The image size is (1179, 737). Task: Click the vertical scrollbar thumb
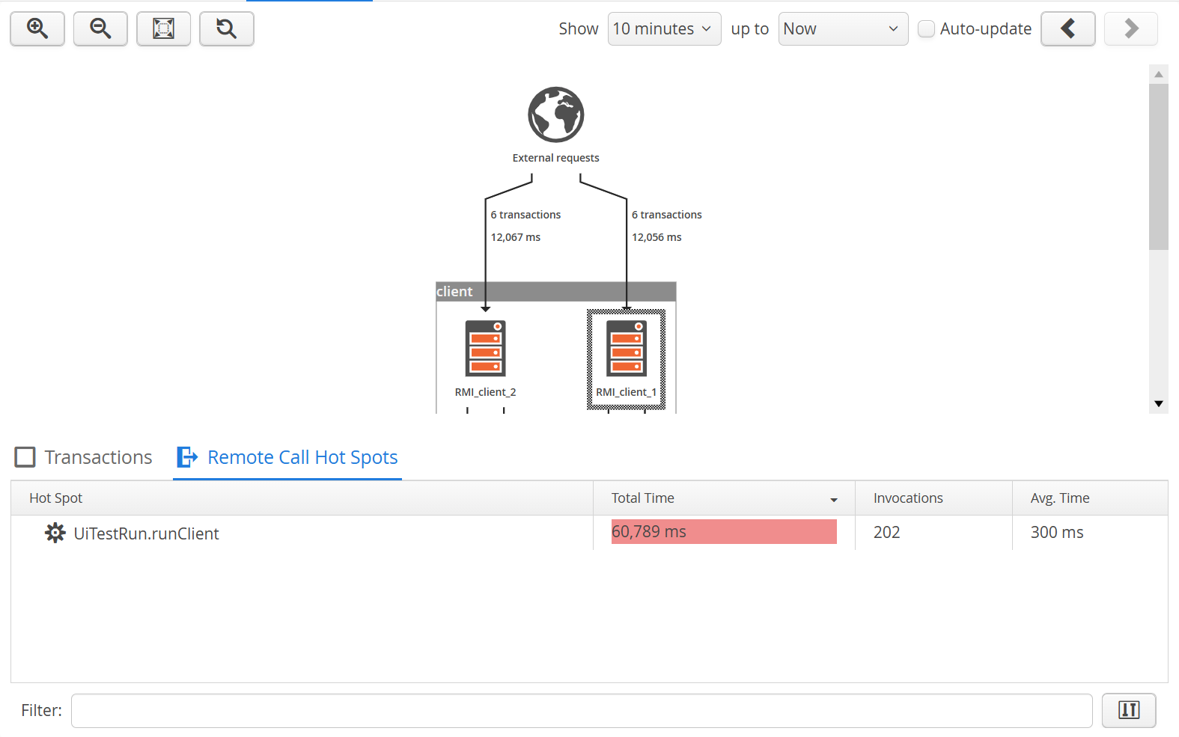tap(1159, 166)
